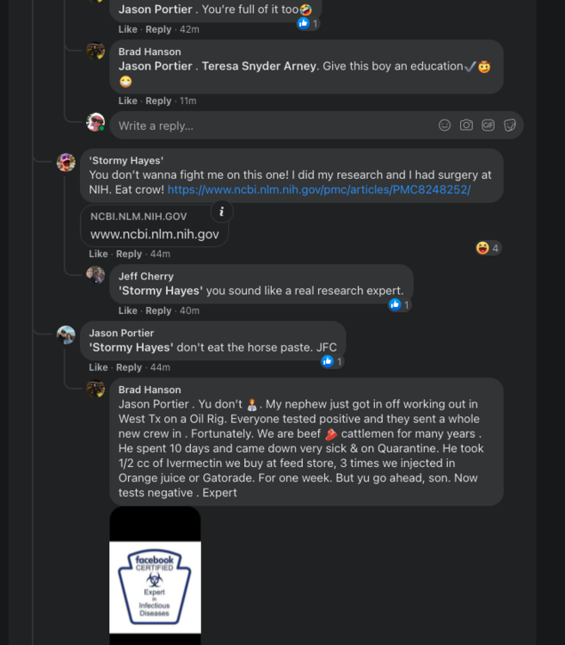This screenshot has height=645, width=565.
Task: Open Jeff Cherry's profile name link
Action: tap(145, 276)
